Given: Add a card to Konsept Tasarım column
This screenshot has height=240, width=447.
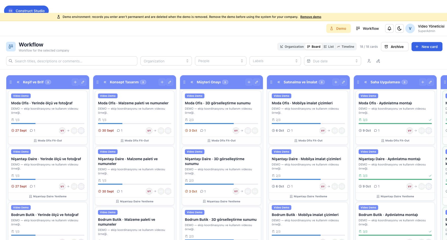Looking at the screenshot, I should 162,82.
